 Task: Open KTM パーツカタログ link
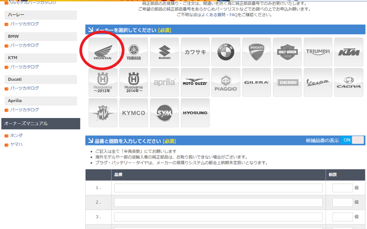click(24, 67)
